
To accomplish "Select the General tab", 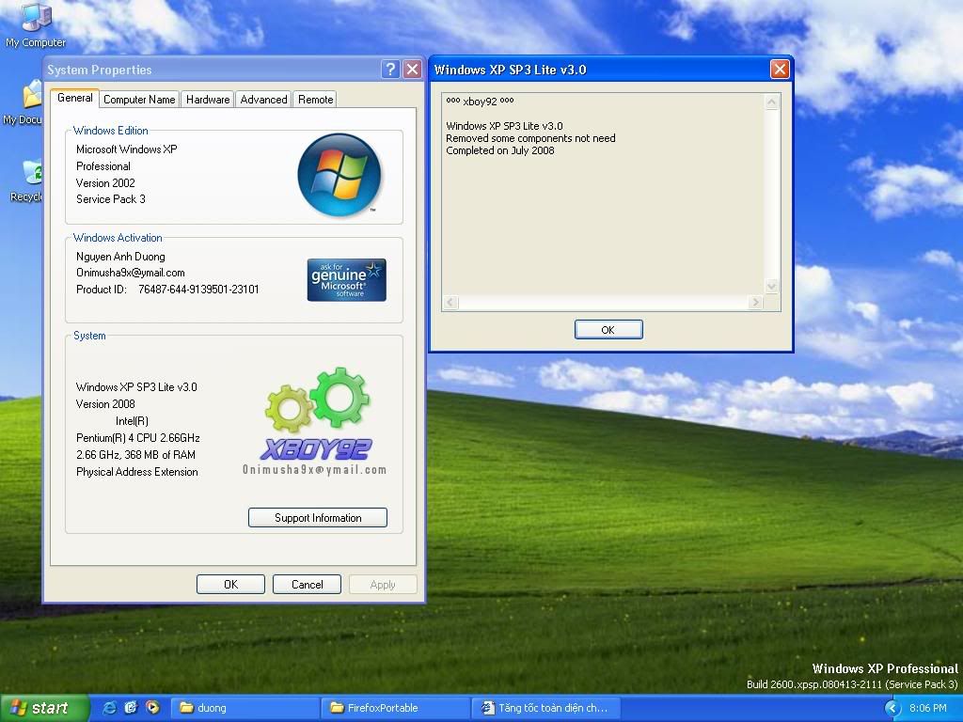I will 74,98.
